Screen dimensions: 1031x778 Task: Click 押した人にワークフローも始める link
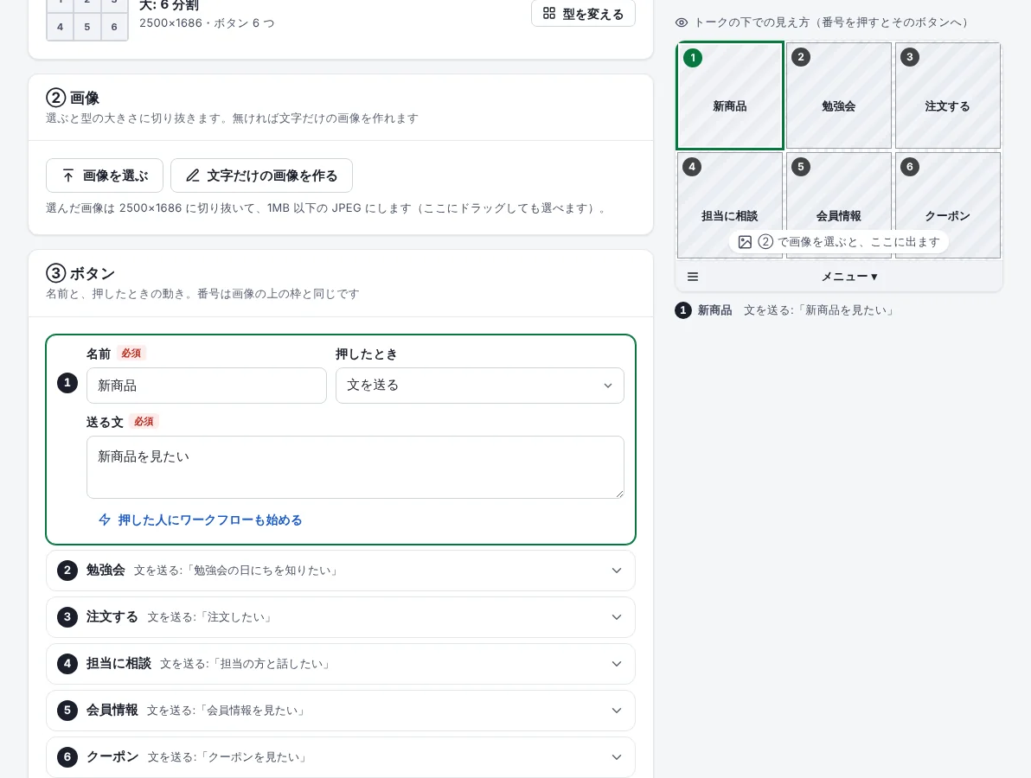[x=200, y=520]
